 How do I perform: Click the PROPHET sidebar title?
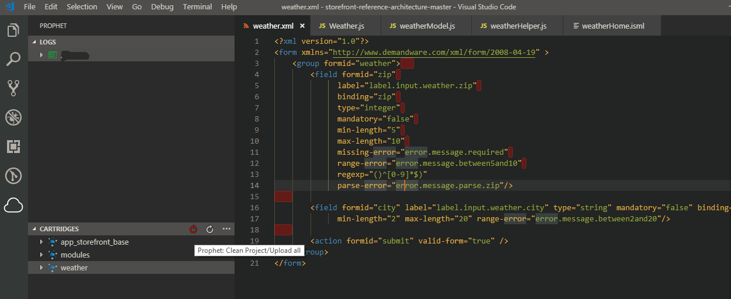pos(53,26)
